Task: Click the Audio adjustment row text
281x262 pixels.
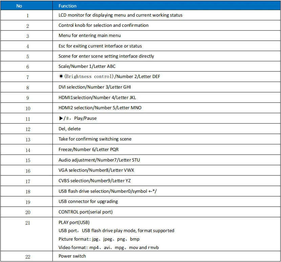Action: 99,160
